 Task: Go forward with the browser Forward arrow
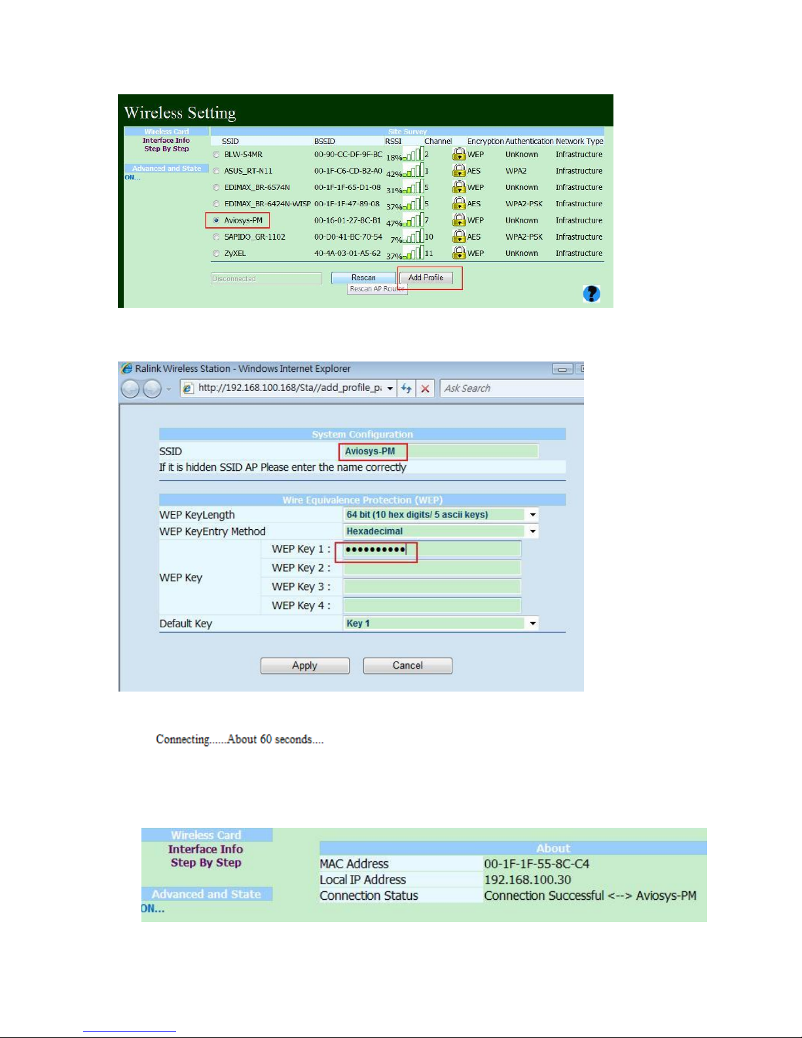click(152, 389)
